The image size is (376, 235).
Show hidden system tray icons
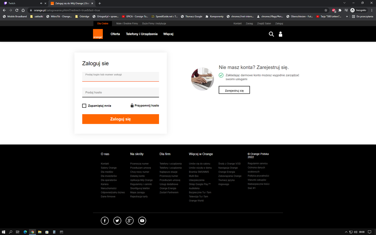[346, 232]
